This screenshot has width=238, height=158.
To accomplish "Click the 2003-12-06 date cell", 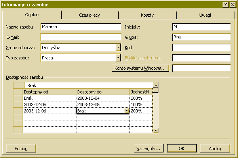I will 50,111.
